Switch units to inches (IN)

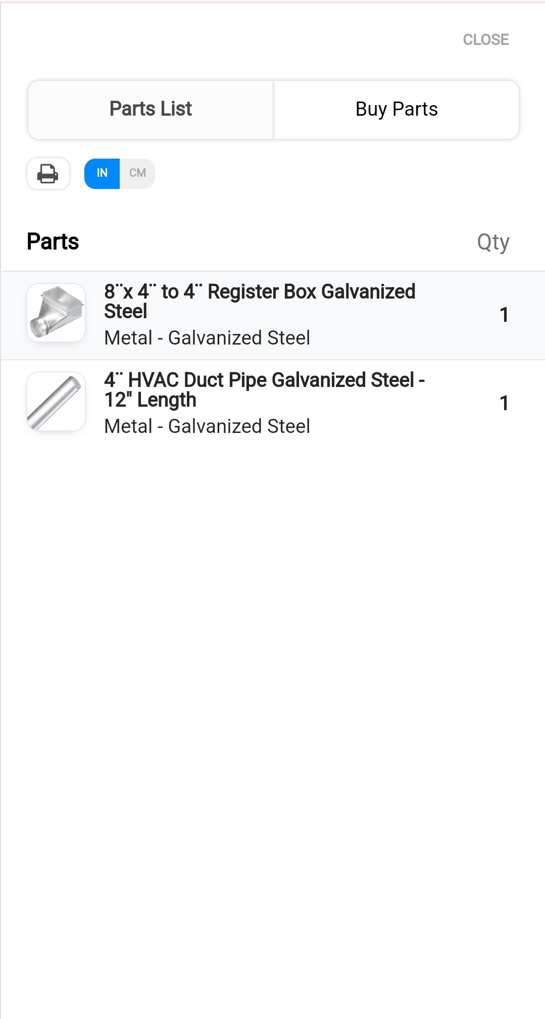102,173
